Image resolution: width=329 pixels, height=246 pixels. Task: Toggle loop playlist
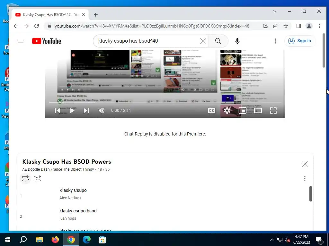pos(25,178)
